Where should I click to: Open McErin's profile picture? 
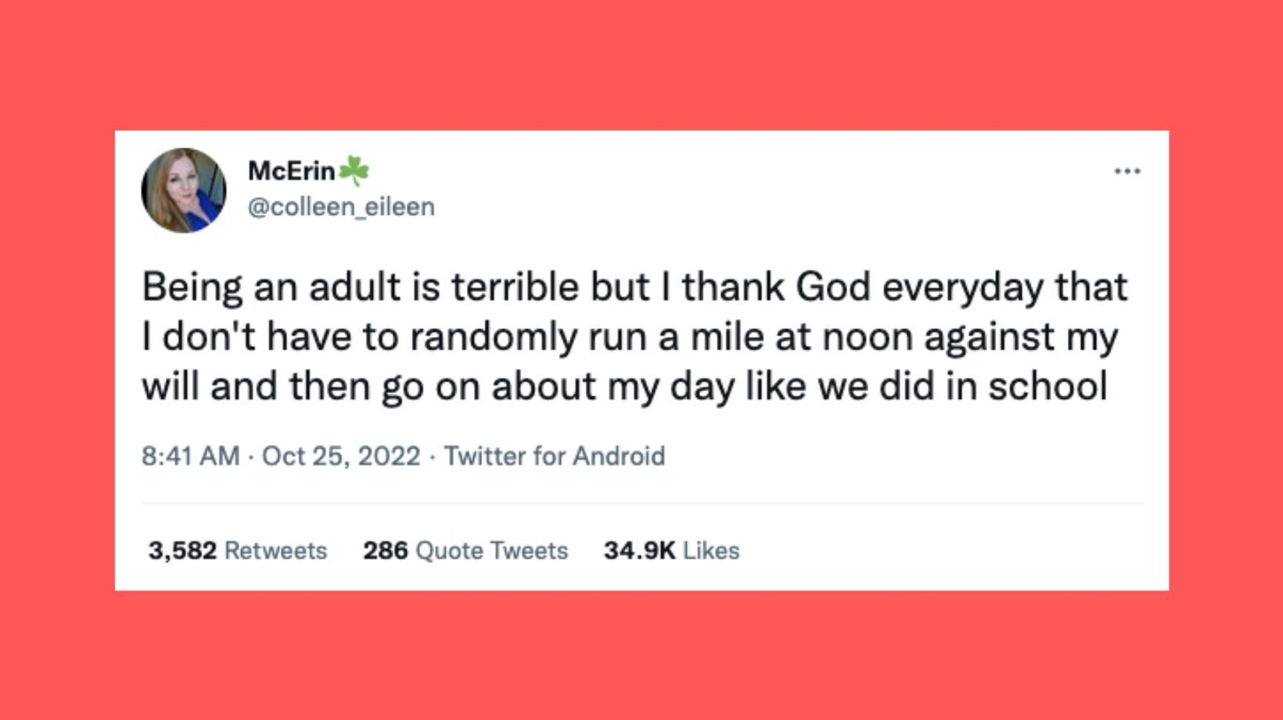click(x=184, y=190)
